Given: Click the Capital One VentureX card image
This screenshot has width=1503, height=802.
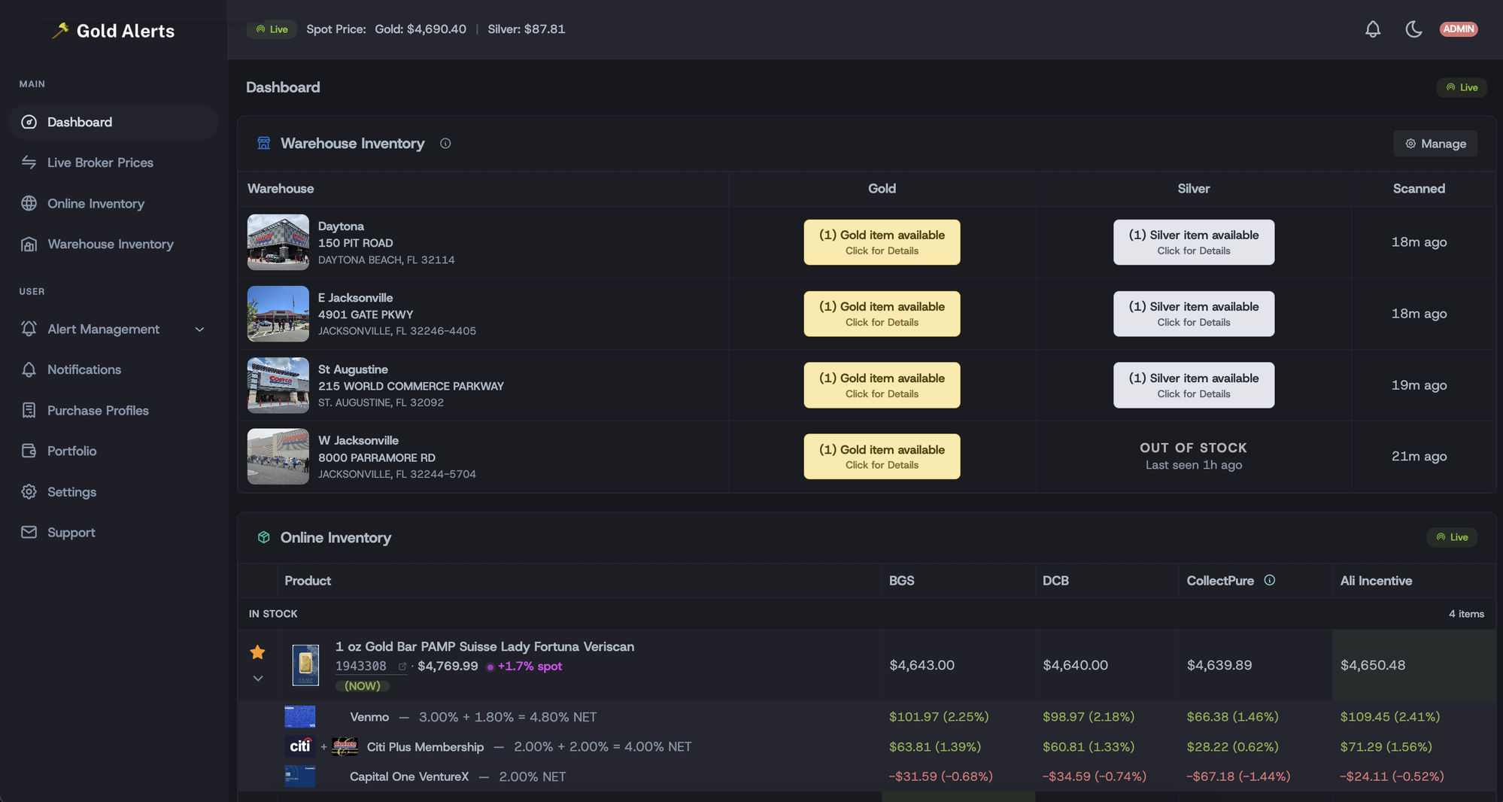Looking at the screenshot, I should [300, 776].
